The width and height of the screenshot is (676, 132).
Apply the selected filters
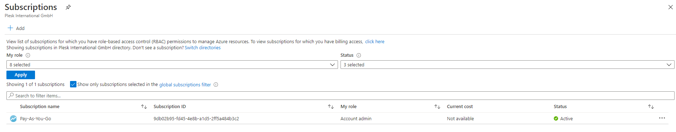21,75
